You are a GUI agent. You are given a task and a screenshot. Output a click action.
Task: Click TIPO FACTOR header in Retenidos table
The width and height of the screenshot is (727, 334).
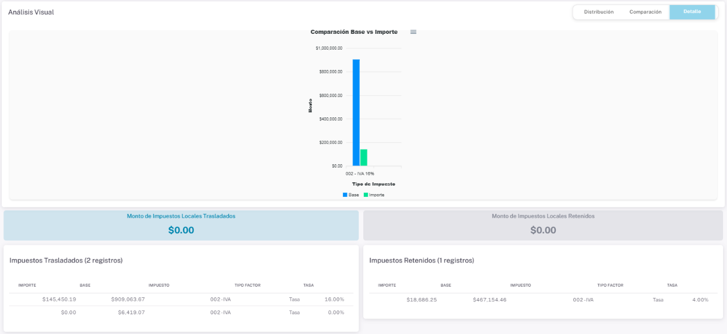pyautogui.click(x=610, y=285)
